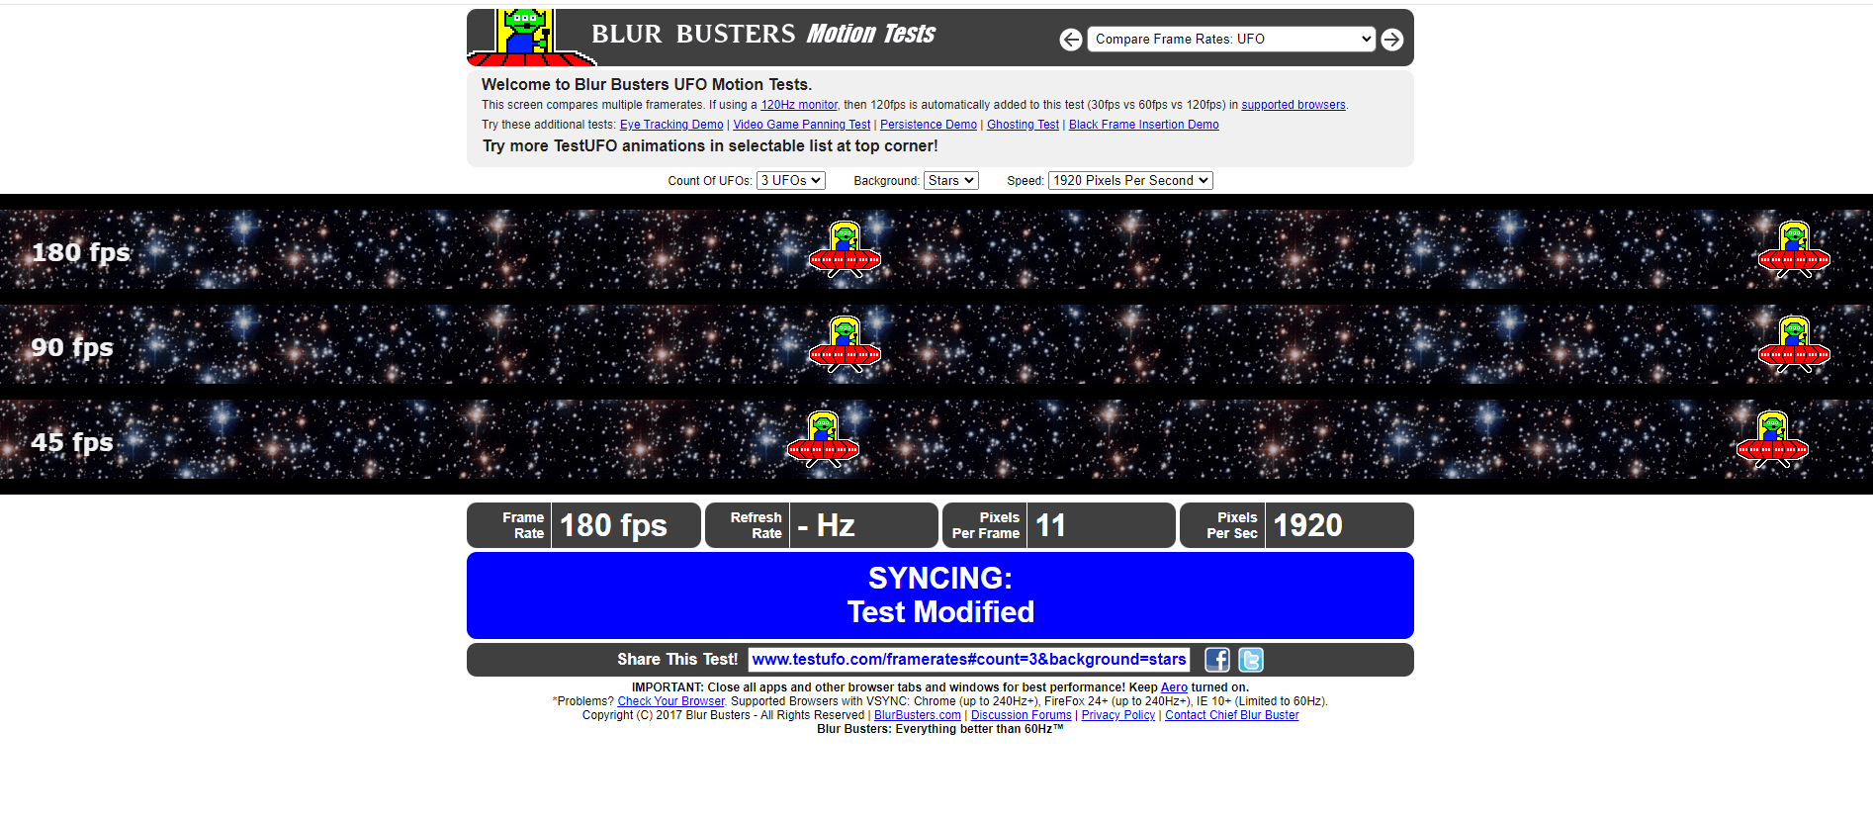Viewport: 1873px width, 822px height.
Task: Click the Welcome to Blur Busters UFO Motion Tests heading
Action: coord(647,85)
